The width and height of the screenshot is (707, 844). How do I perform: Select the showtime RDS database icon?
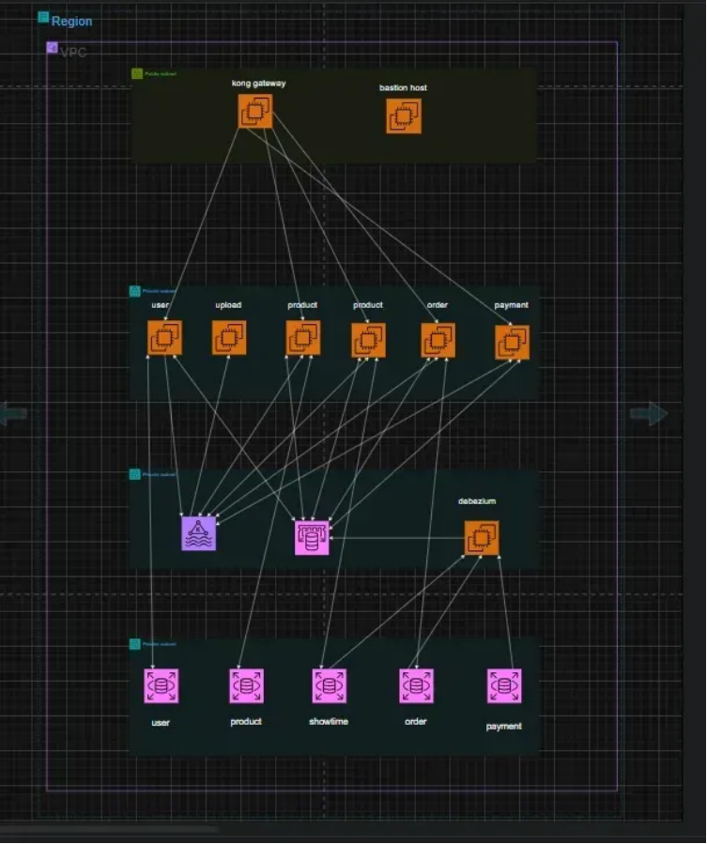point(329,685)
